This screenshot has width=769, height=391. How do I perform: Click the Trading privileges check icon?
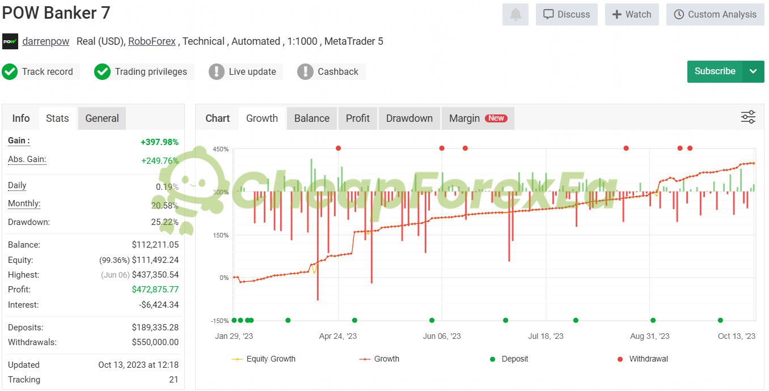pos(102,71)
